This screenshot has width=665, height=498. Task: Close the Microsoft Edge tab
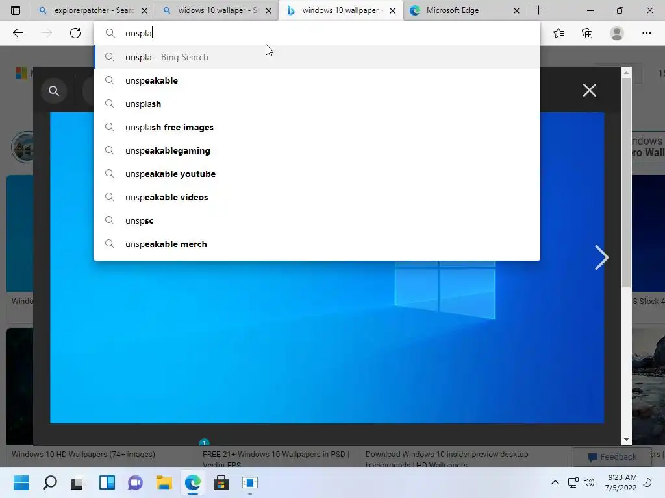click(516, 10)
